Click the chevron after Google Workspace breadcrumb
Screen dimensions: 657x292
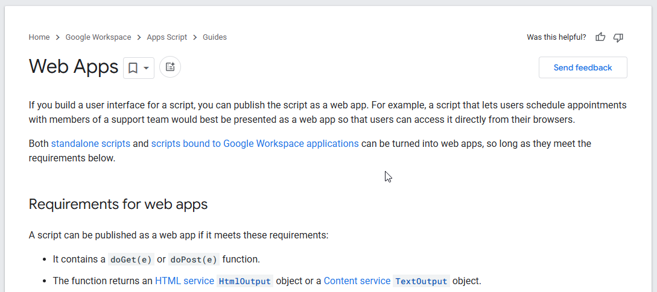139,38
